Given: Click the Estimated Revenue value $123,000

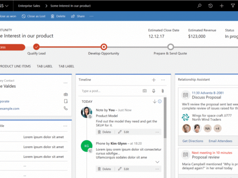Looking at the screenshot, I should (197, 36).
